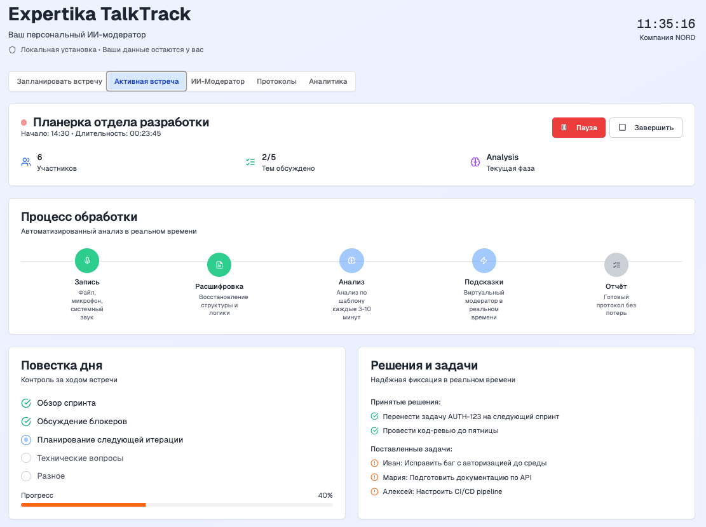This screenshot has width=706, height=527.
Task: Pause the meeting with Пауза button
Action: (x=578, y=128)
